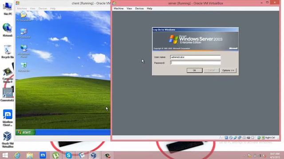Select the Network icon on host desktop

[8, 30]
